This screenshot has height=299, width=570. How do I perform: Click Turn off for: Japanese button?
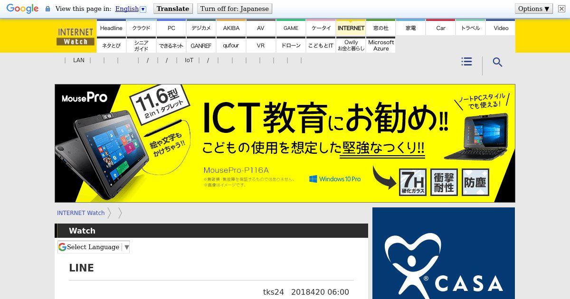pyautogui.click(x=235, y=9)
